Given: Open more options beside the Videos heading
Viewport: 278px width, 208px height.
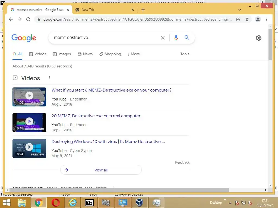Looking at the screenshot, I should pos(49,78).
